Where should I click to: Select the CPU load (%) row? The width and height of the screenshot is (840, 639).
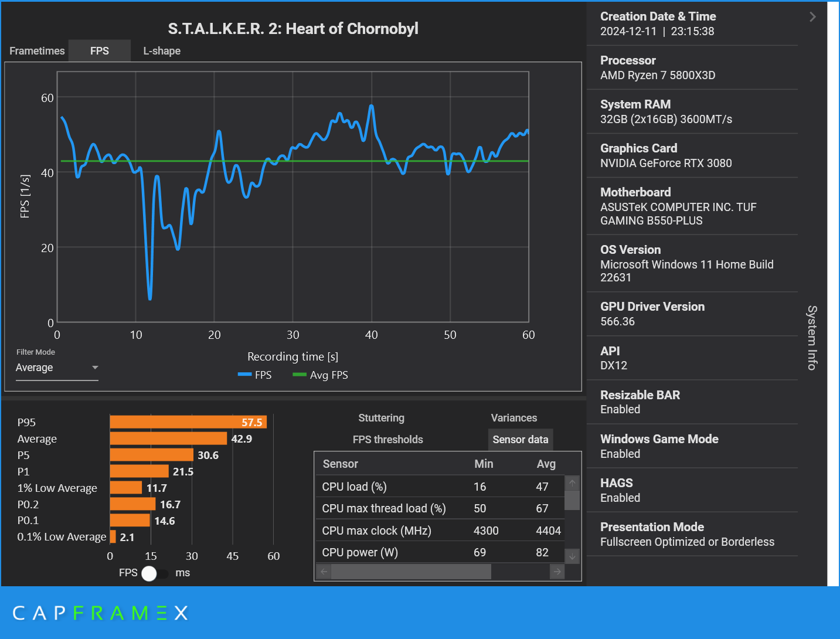coord(440,487)
